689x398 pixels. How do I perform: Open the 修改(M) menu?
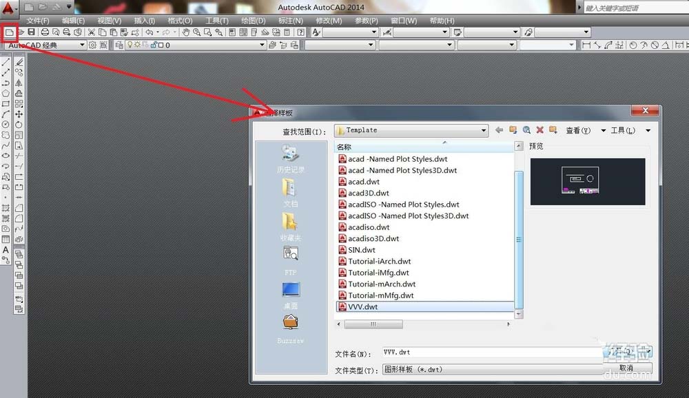click(329, 21)
